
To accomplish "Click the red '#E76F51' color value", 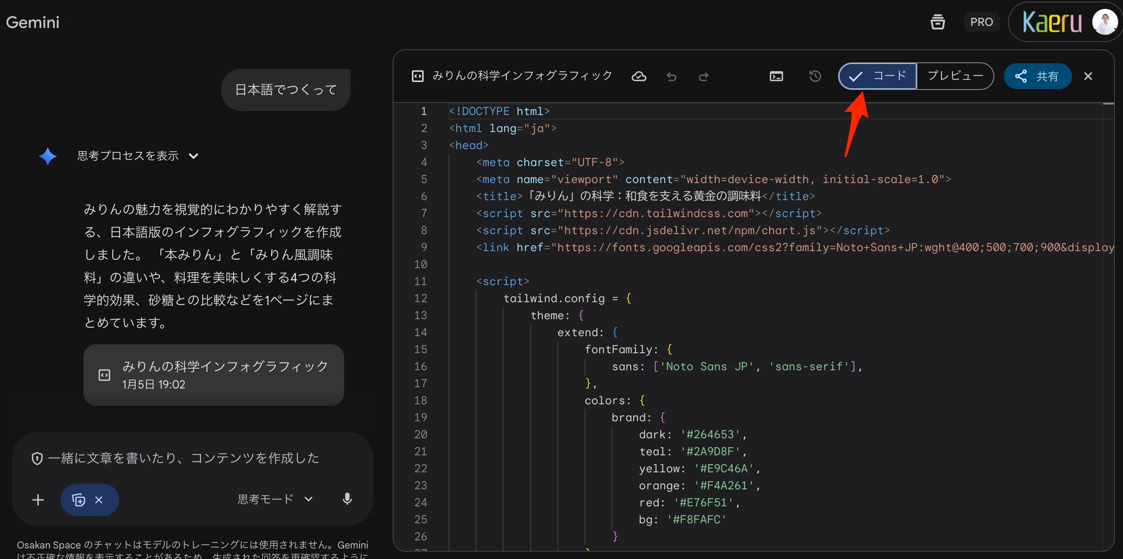I will point(703,503).
